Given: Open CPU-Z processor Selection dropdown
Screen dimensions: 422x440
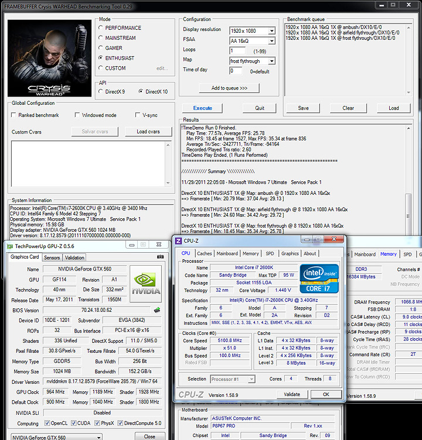Looking at the screenshot, I should 252,379.
